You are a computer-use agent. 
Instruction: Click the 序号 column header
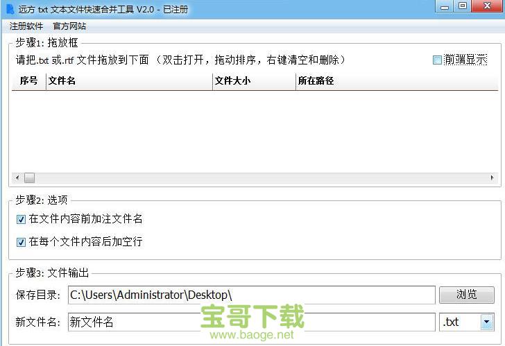[28, 81]
